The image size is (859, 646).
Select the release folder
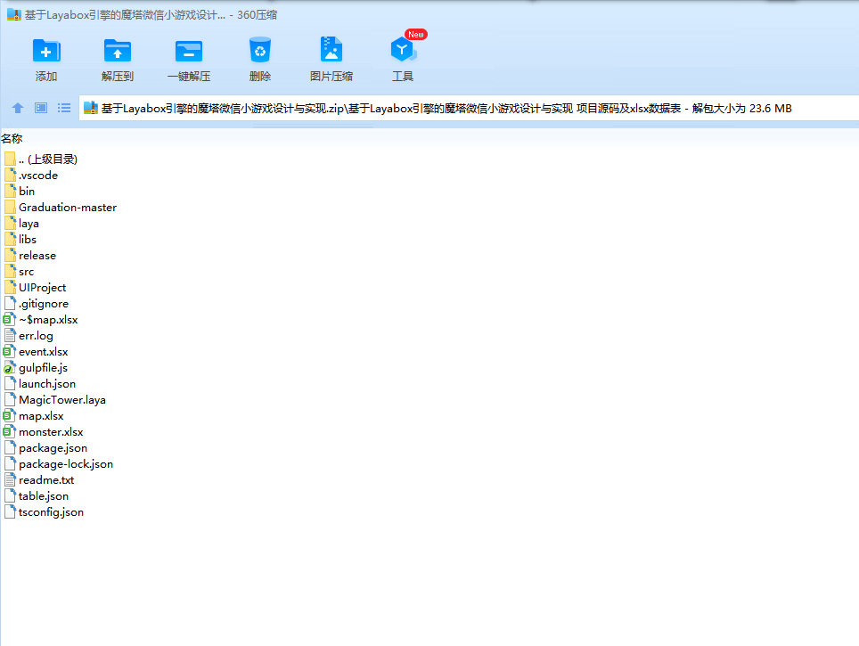click(x=30, y=256)
